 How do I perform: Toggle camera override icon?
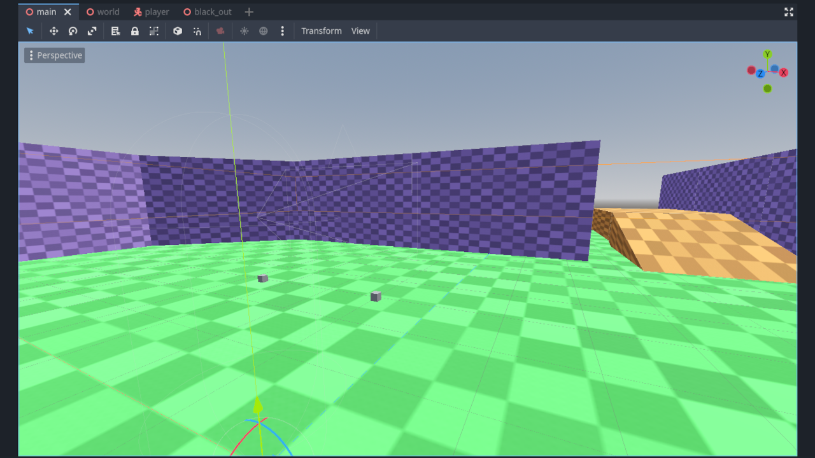click(x=220, y=31)
